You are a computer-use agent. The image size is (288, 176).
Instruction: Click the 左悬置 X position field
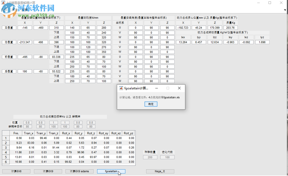(x=25, y=28)
